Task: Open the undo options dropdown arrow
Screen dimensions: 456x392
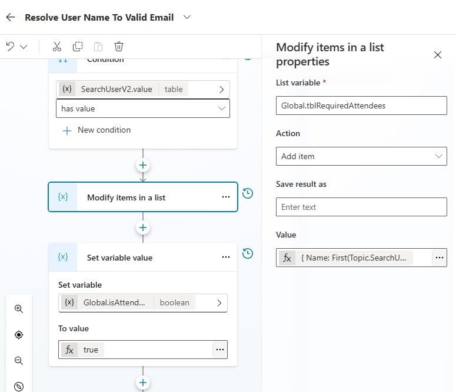Action: tap(24, 47)
